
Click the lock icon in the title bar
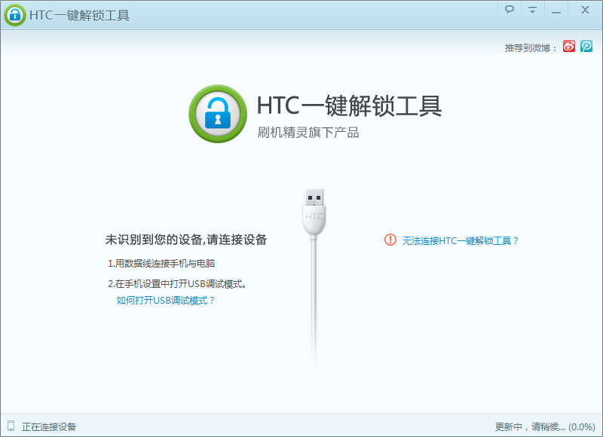click(x=15, y=14)
